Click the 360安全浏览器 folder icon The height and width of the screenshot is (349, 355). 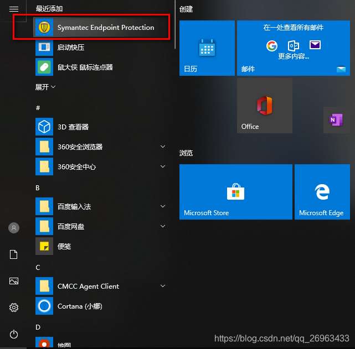[x=44, y=147]
